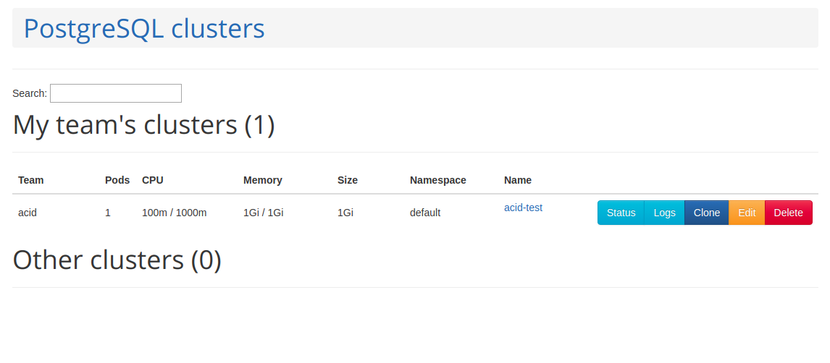The image size is (830, 363).
Task: Delete the acid-test cluster
Action: (788, 213)
